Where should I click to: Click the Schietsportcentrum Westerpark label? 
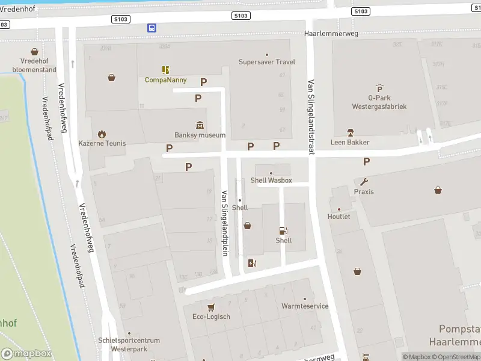[129, 344]
